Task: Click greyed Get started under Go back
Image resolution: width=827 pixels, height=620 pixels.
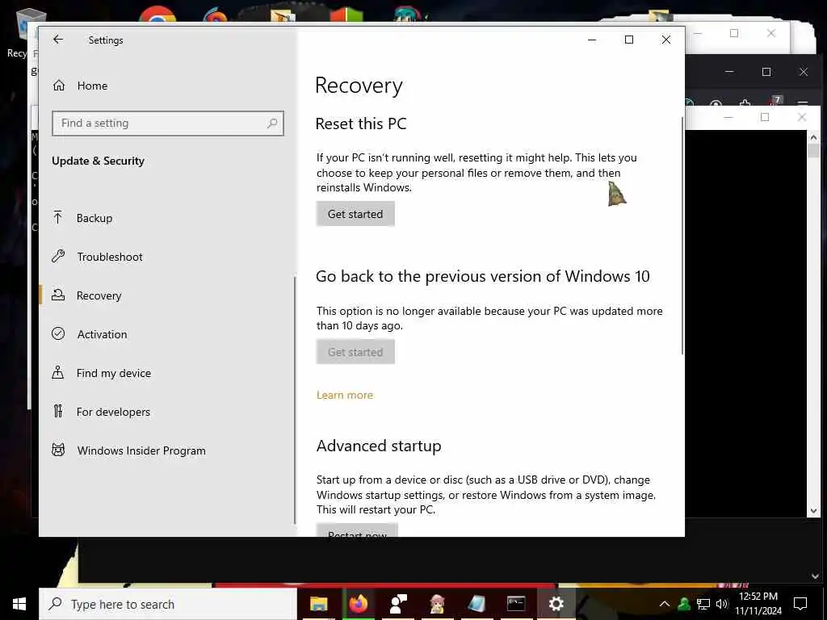Action: point(355,352)
